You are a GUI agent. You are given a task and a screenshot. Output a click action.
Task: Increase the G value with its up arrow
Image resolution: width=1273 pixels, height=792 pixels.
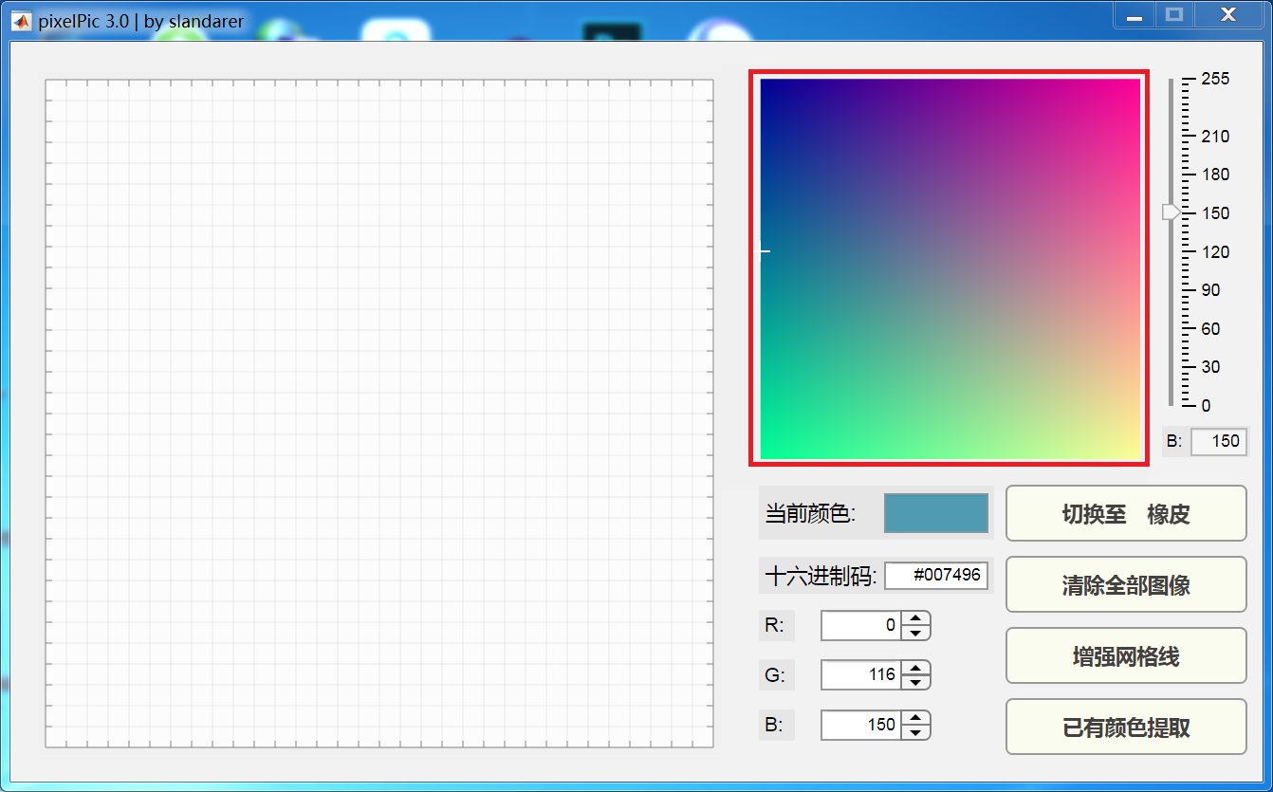pos(915,669)
